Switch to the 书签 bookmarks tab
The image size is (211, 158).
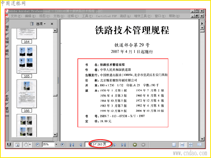[x=7, y=28]
